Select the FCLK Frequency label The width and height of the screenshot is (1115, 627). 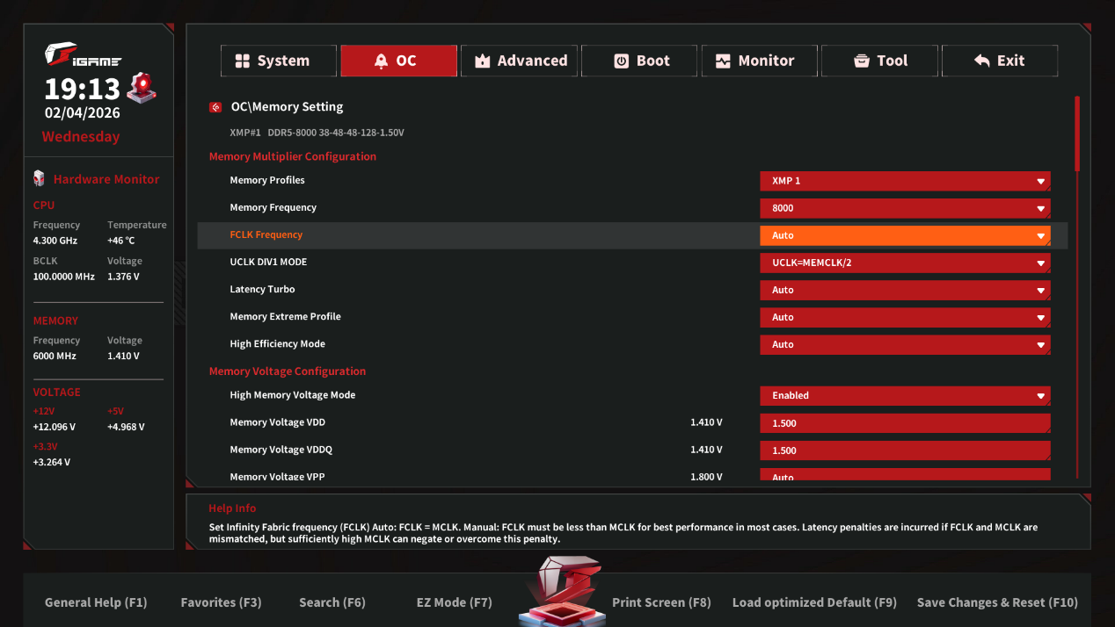point(266,234)
